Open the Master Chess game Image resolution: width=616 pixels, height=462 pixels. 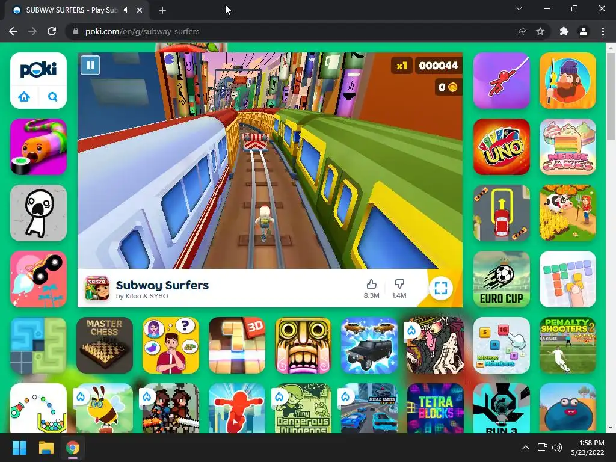click(x=105, y=345)
